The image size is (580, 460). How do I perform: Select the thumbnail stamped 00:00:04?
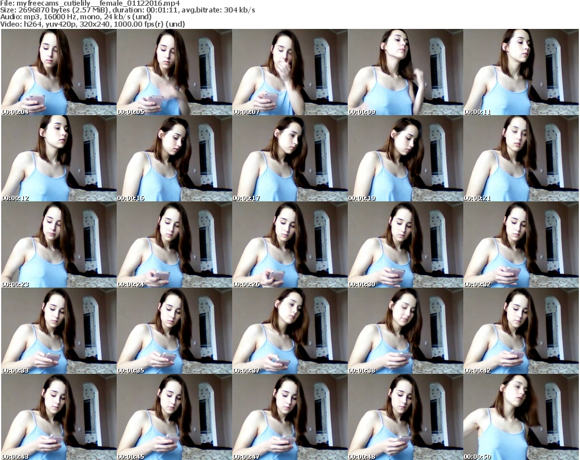click(59, 72)
